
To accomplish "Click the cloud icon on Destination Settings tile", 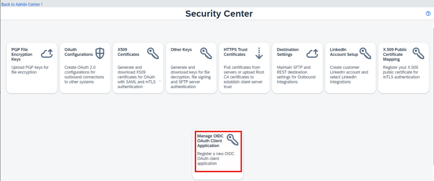I will click(312, 53).
